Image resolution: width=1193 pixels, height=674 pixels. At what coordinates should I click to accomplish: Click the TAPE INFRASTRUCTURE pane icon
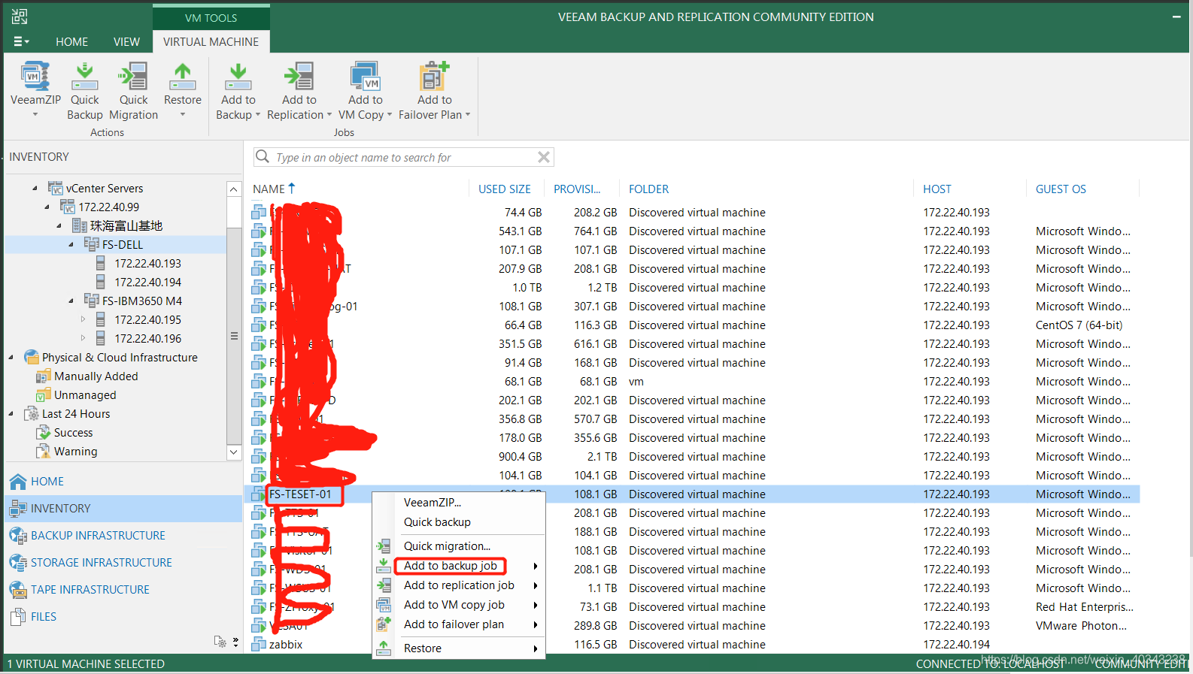[x=18, y=590]
